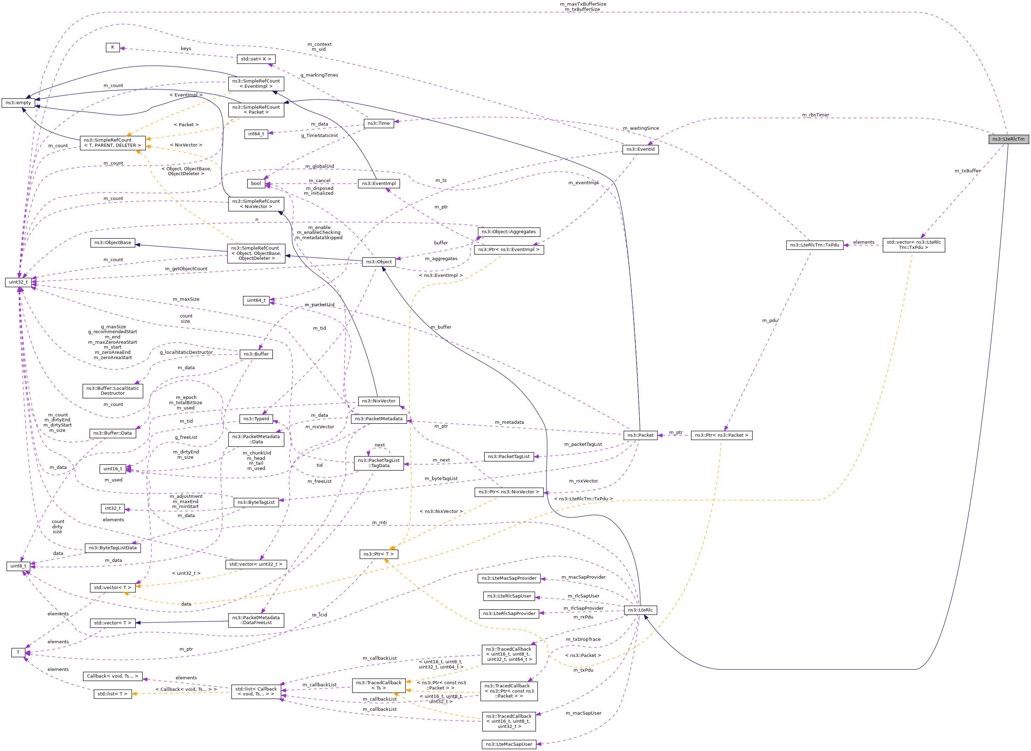Open the ns3::Object::Aggregates node
Viewport: 1031px width, 751px height.
[508, 231]
